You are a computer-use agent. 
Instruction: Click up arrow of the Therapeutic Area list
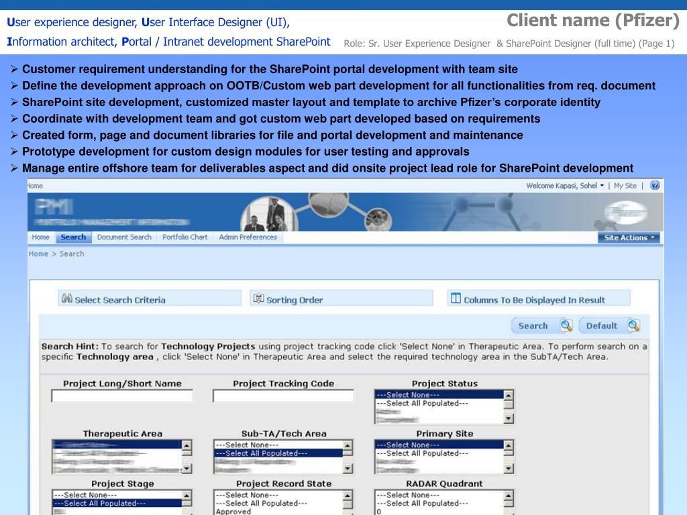(187, 445)
